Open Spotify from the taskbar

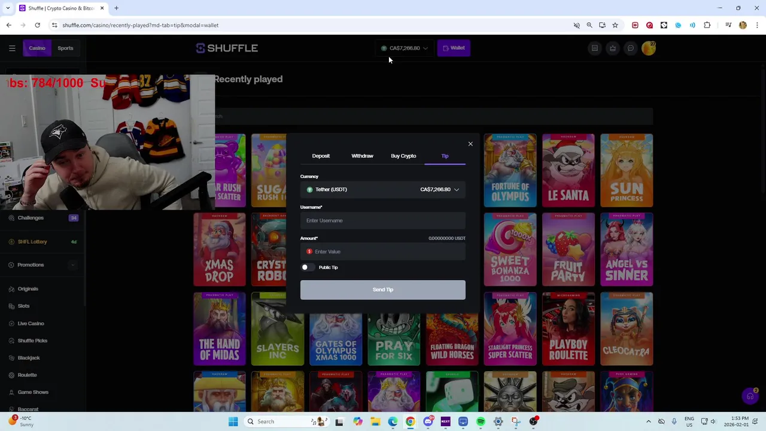pos(481,421)
